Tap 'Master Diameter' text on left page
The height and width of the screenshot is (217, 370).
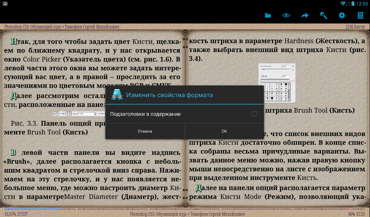click(91, 197)
